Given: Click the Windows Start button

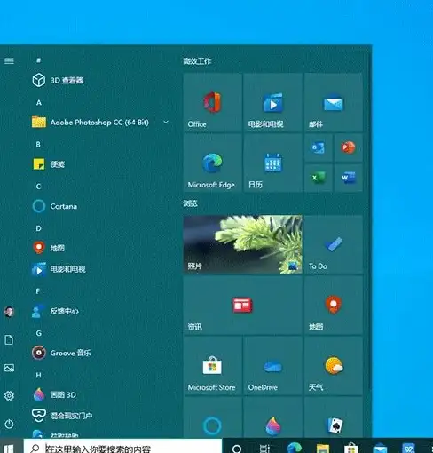Looking at the screenshot, I should pyautogui.click(x=8, y=448).
